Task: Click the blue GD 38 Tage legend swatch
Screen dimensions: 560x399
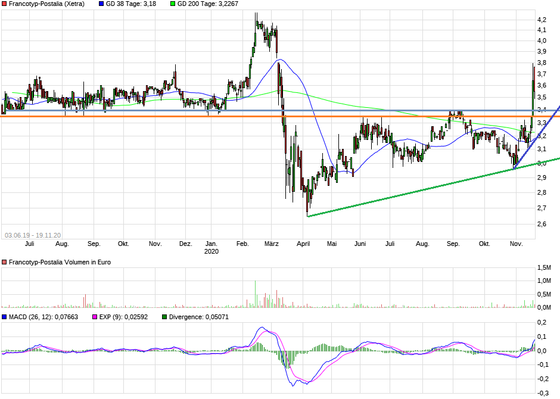Action: pyautogui.click(x=101, y=4)
